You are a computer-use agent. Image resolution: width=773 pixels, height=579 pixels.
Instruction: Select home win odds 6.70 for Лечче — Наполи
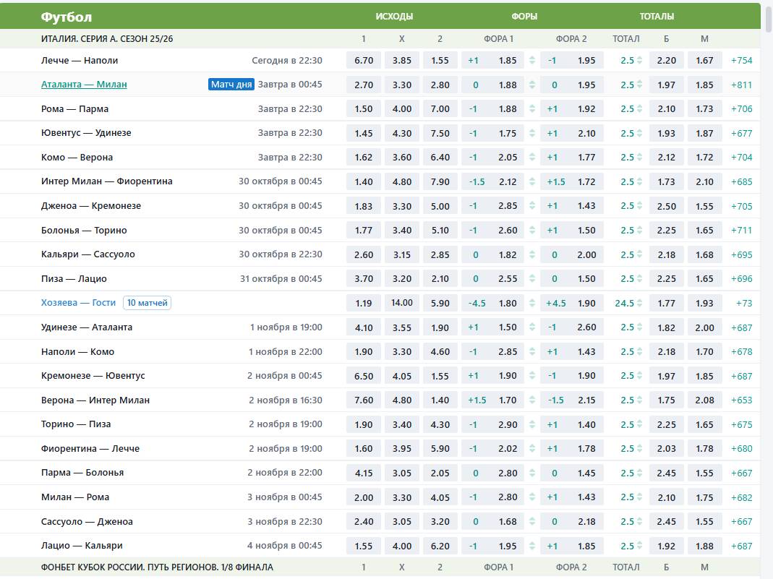[364, 61]
